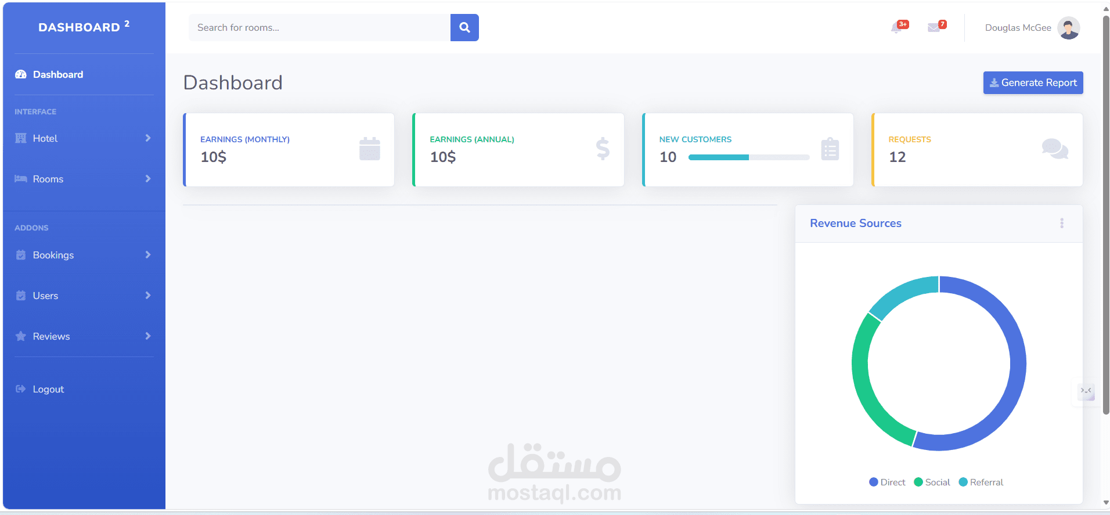Image resolution: width=1110 pixels, height=515 pixels.
Task: Toggle the Direct legend item
Action: click(887, 482)
